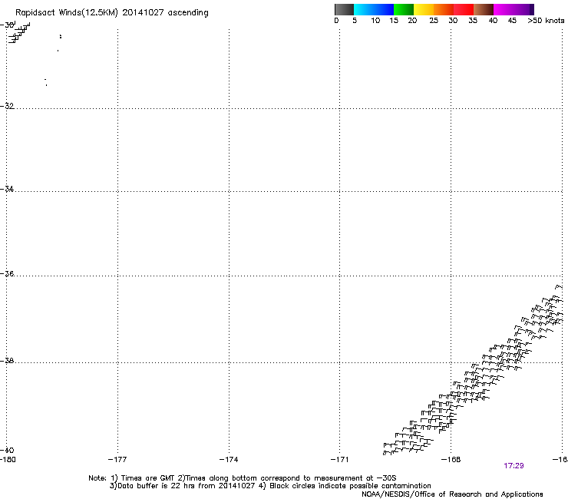This screenshot has width=568, height=499.
Task: Click the '3)Data buffer is 22 hrs' note line
Action: [270, 486]
